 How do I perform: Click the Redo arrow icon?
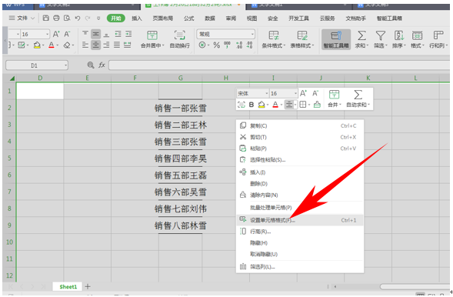point(88,18)
